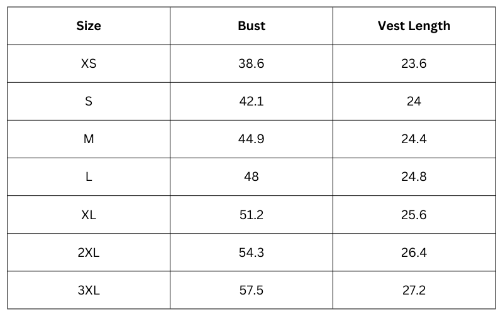Select the bust value 38.6
503x314 pixels.
coord(251,63)
